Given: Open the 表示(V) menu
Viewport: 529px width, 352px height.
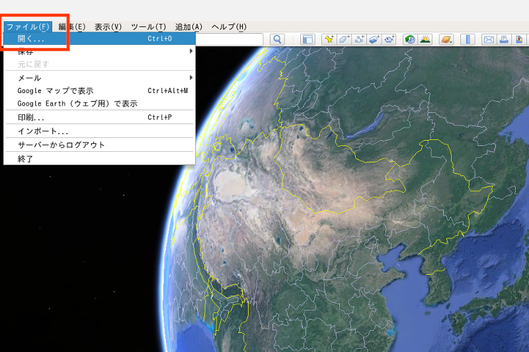Looking at the screenshot, I should click(x=108, y=26).
